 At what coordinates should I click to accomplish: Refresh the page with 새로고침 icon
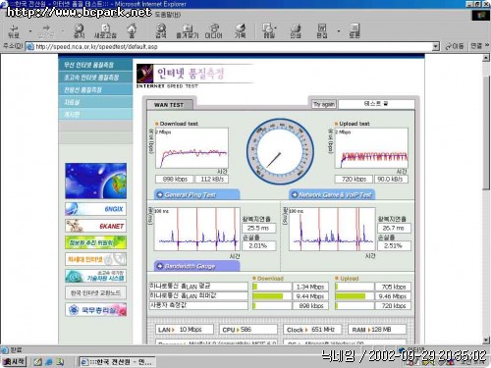click(105, 31)
